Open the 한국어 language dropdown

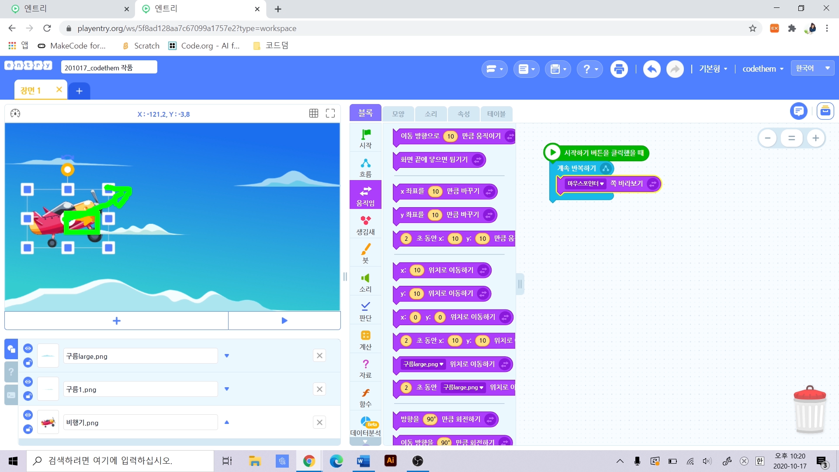coord(812,68)
